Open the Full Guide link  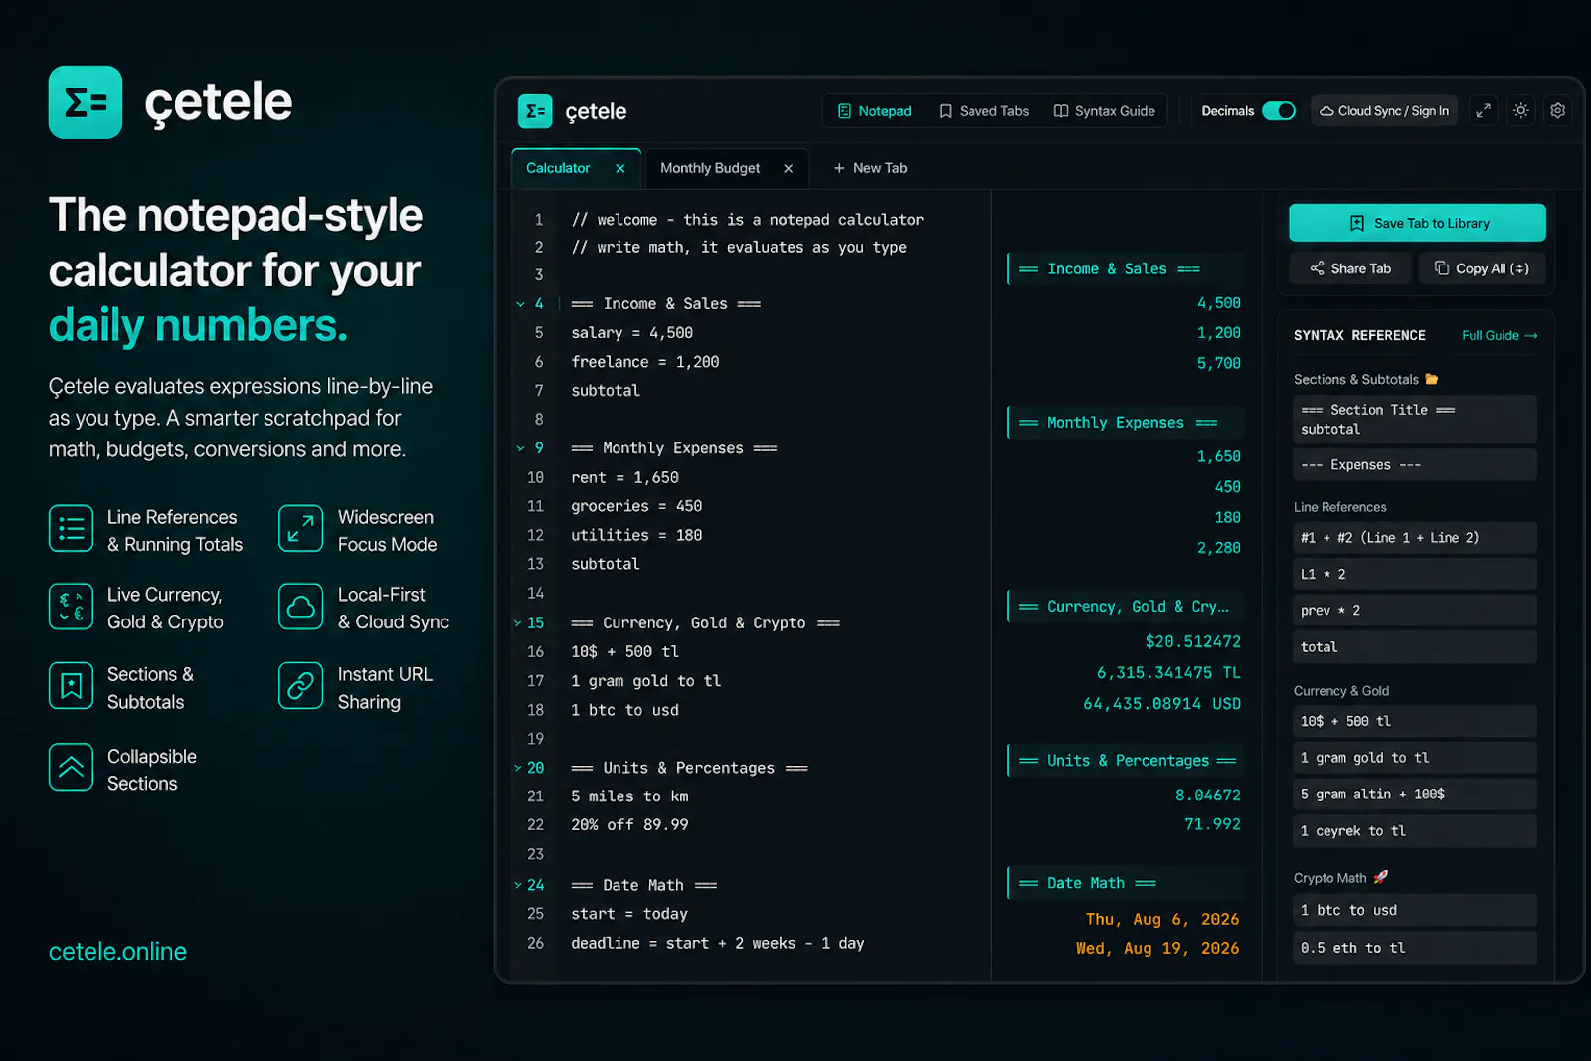1500,336
